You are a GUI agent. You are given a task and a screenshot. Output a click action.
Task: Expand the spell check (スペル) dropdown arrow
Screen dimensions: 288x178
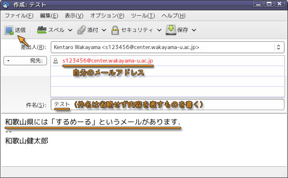(x=70, y=30)
